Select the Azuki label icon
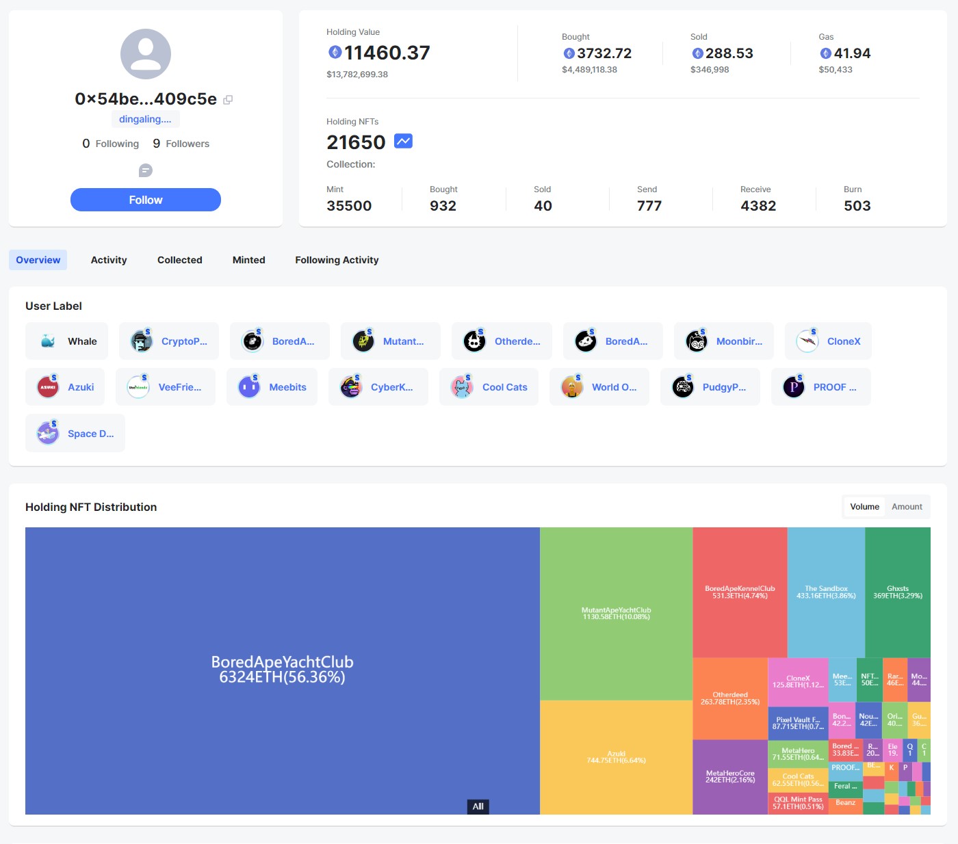Screen dimensions: 958x844 (48, 387)
